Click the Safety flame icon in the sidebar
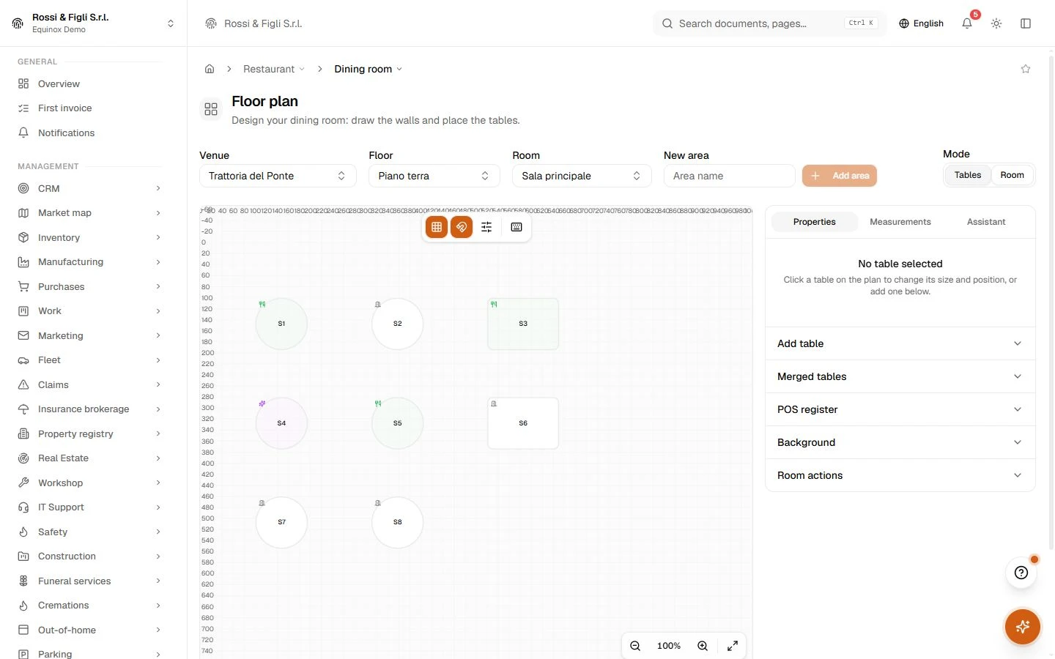1055x659 pixels. tap(23, 532)
